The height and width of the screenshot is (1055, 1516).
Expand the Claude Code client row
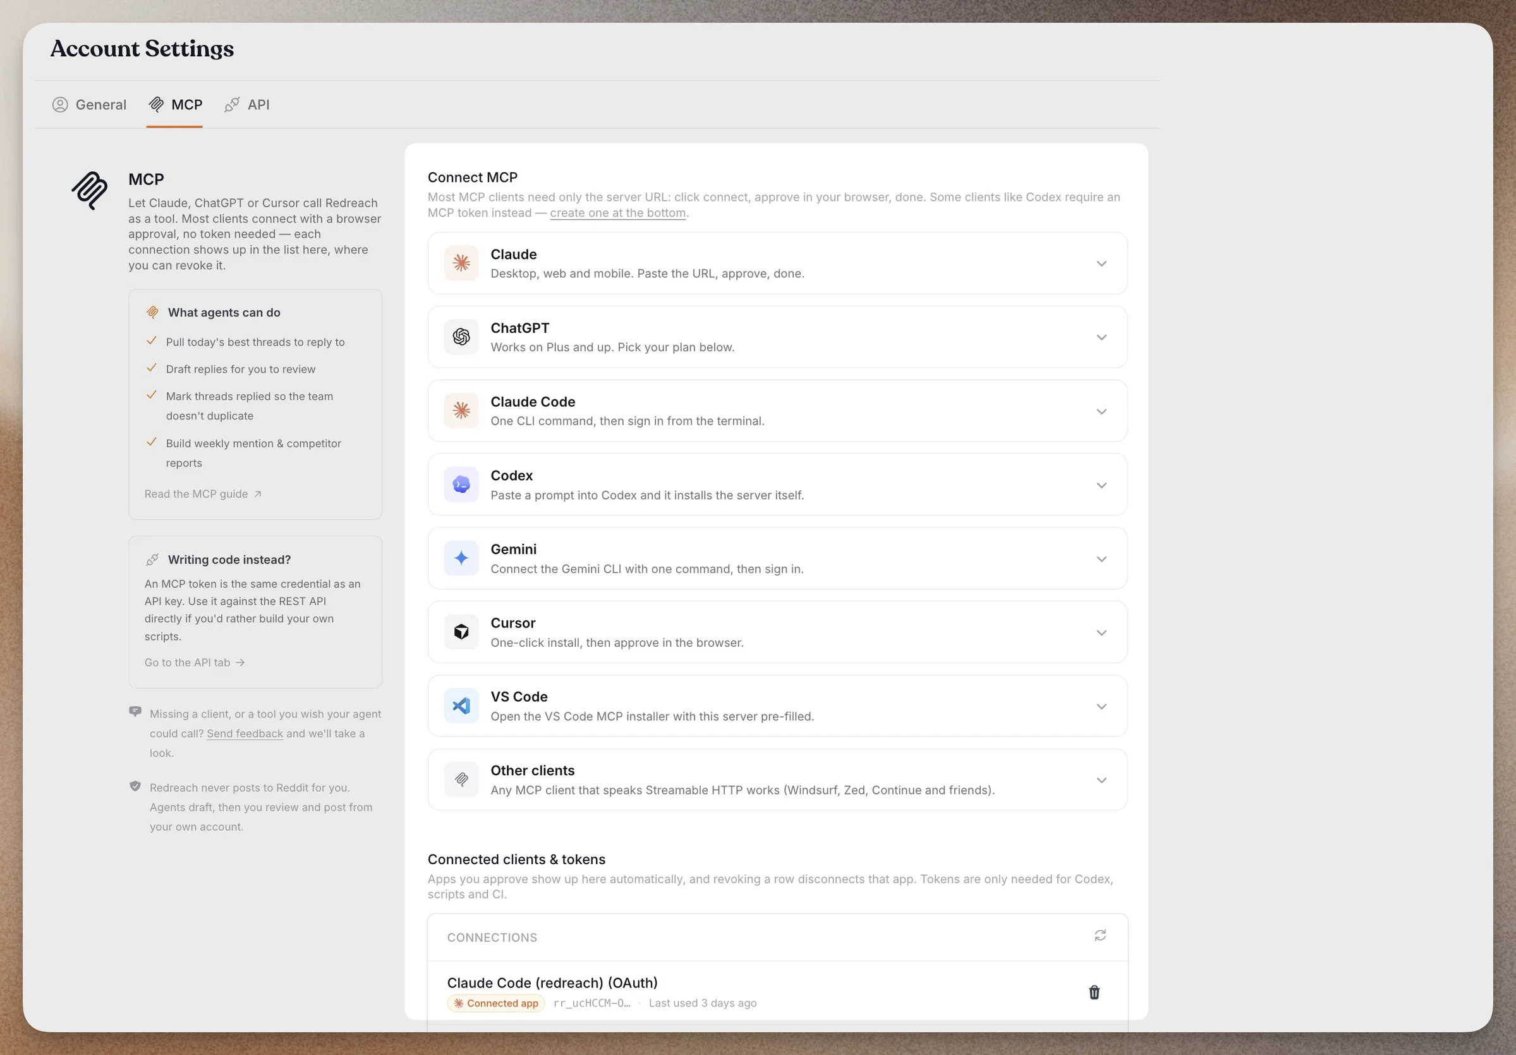pyautogui.click(x=777, y=411)
